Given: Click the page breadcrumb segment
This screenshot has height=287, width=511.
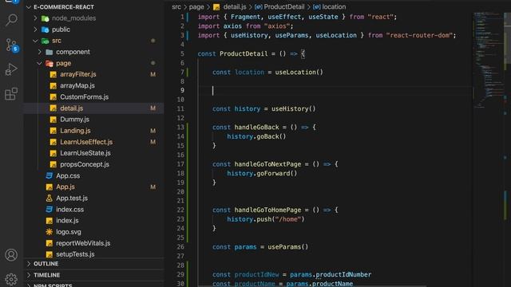Looking at the screenshot, I should (x=196, y=7).
